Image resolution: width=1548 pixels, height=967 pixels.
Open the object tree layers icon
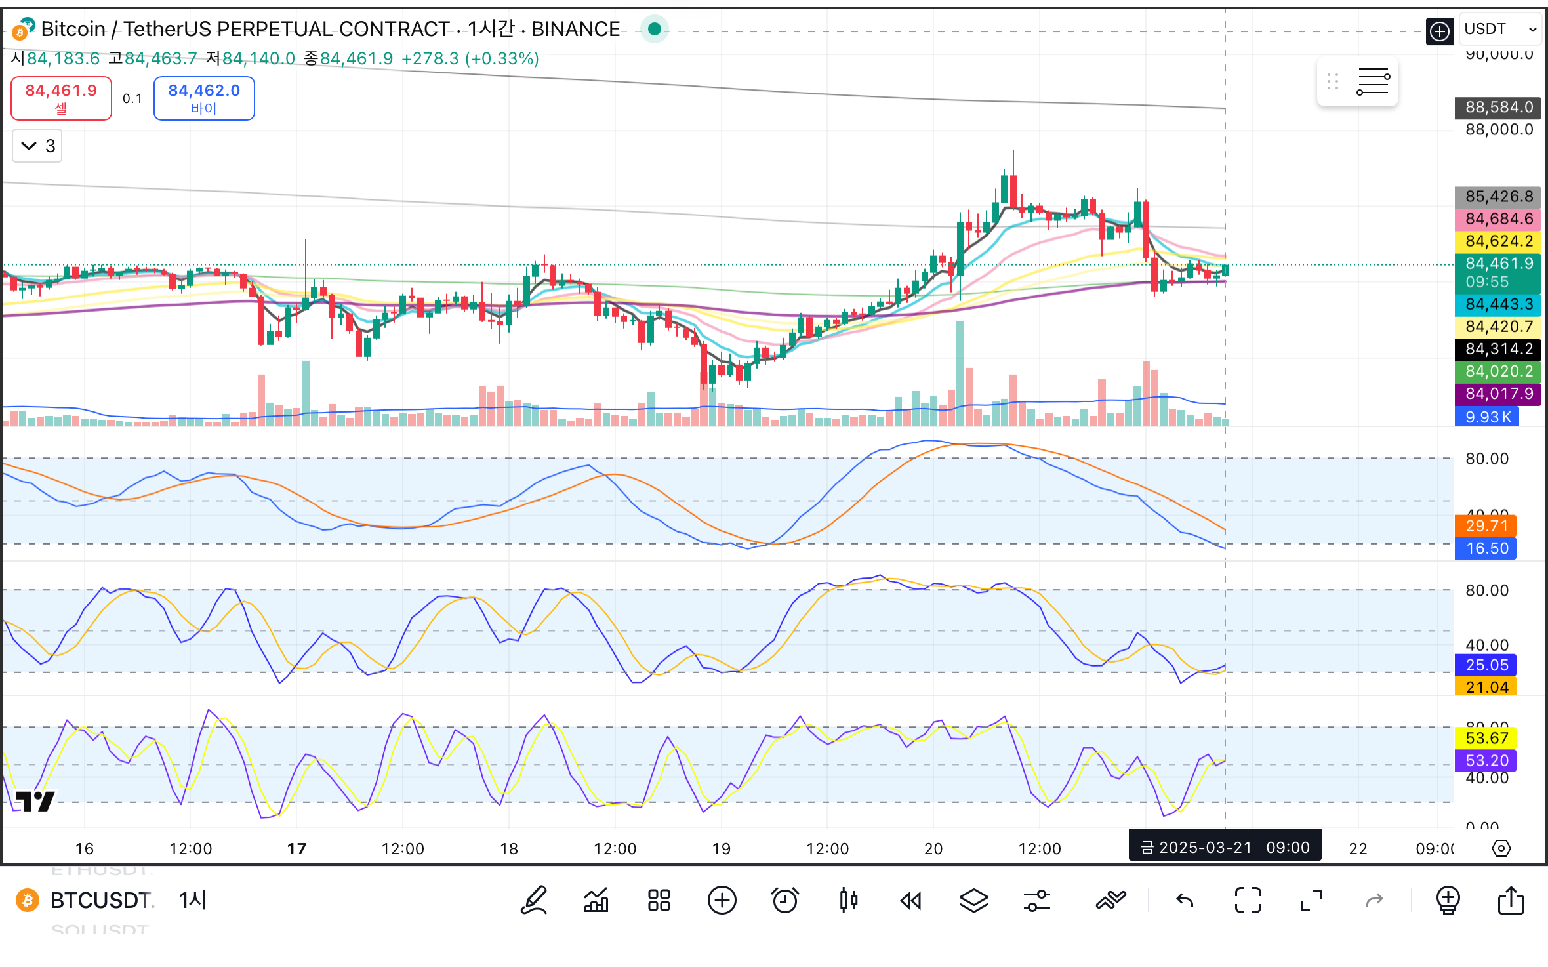973,900
